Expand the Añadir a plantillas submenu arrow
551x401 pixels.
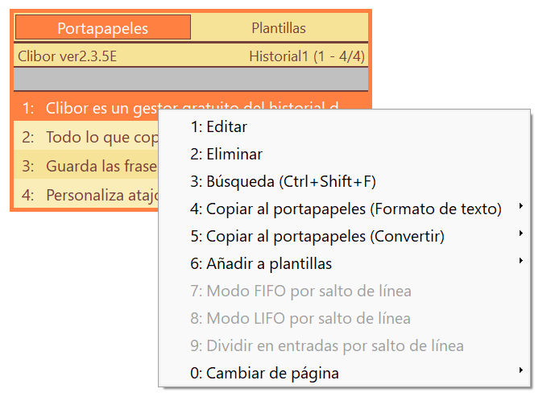[x=520, y=261]
